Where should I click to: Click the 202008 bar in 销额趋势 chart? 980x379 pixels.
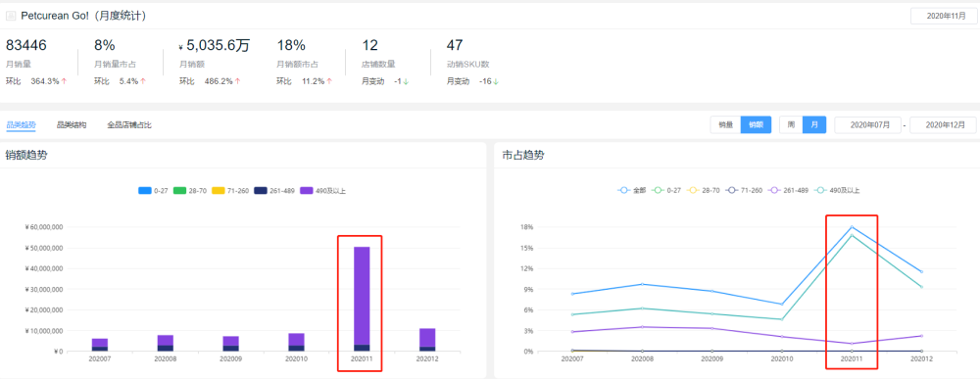click(166, 343)
